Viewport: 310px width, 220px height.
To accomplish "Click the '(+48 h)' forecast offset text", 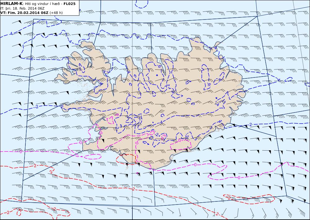I will [56, 13].
